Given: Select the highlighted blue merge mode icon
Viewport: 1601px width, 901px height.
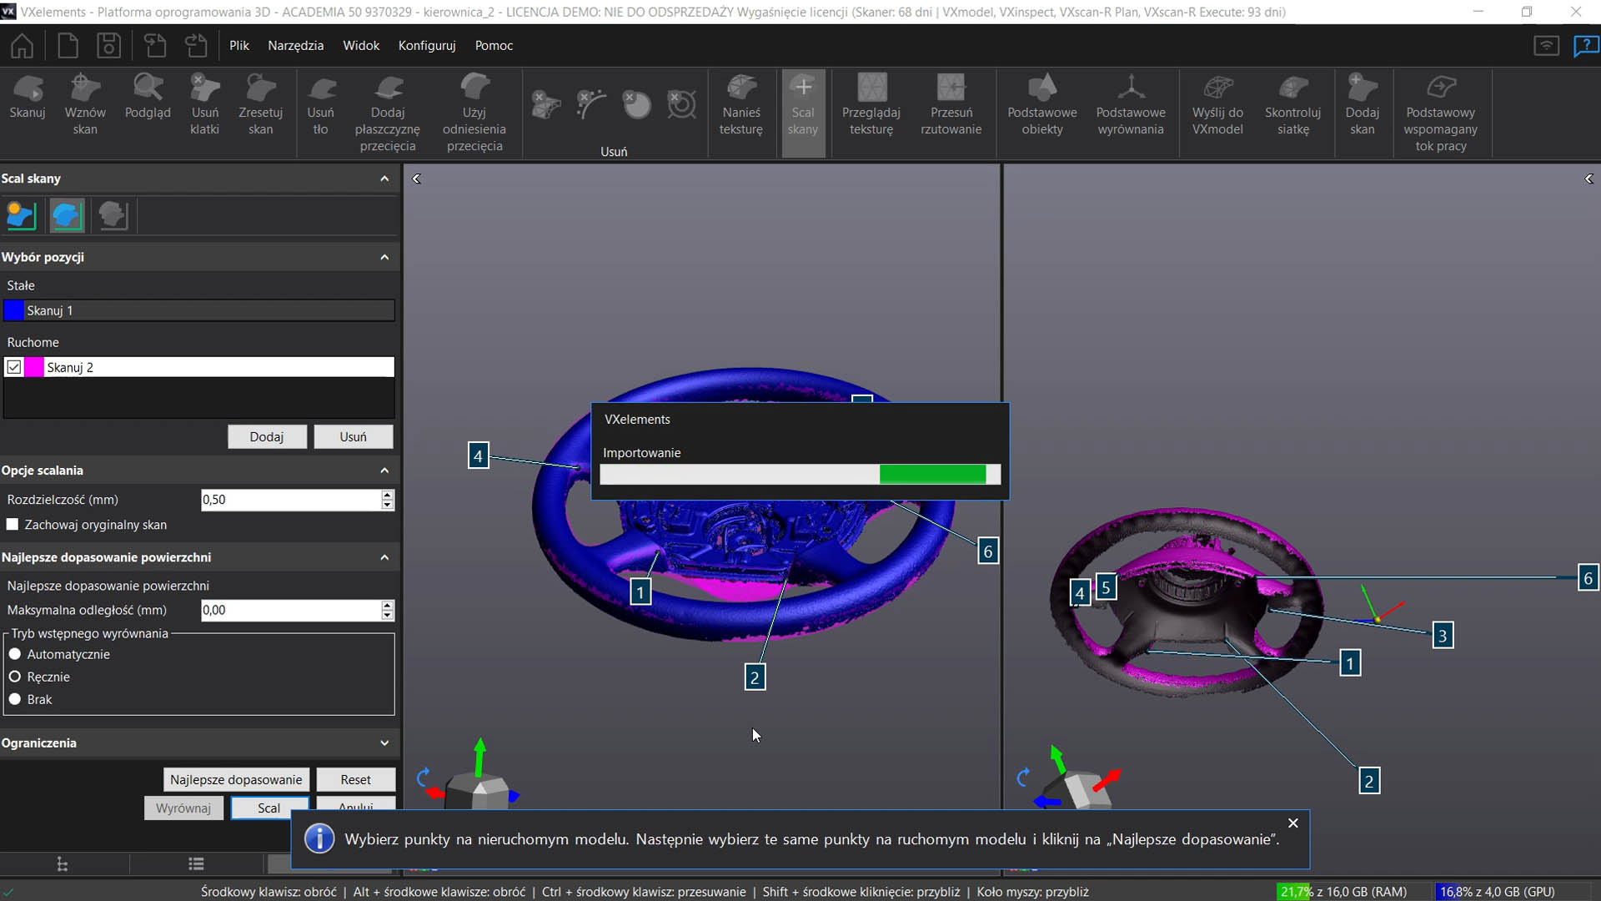Looking at the screenshot, I should pos(67,215).
